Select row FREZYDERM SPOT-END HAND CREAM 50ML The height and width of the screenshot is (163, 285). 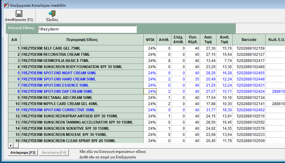coord(82,79)
